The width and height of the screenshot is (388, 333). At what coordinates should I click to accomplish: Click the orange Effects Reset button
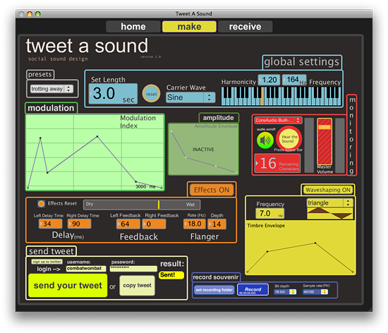point(41,204)
